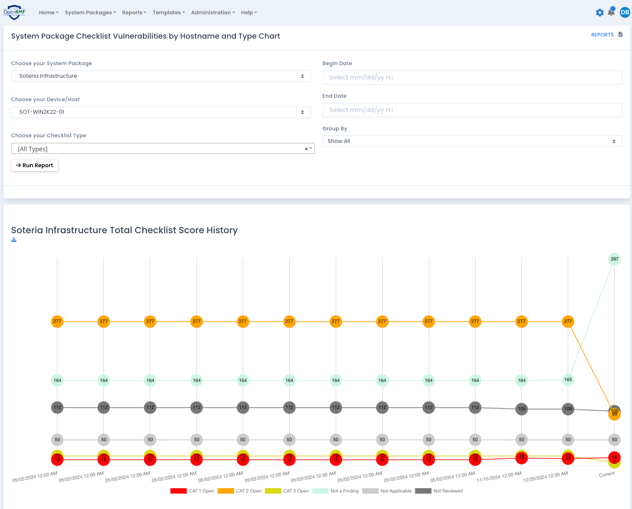Viewport: 632px width, 509px height.
Task: Focus the Begin Date input field
Action: [472, 77]
